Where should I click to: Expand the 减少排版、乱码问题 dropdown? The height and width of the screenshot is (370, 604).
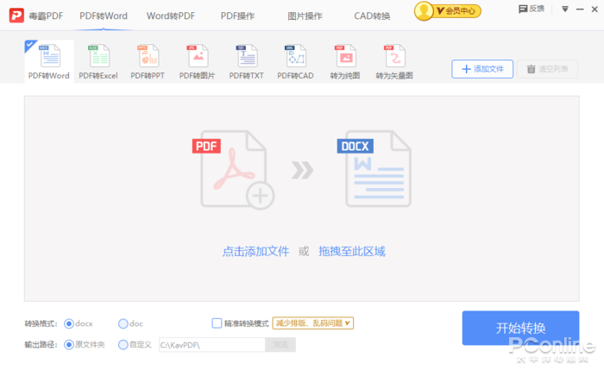(312, 323)
